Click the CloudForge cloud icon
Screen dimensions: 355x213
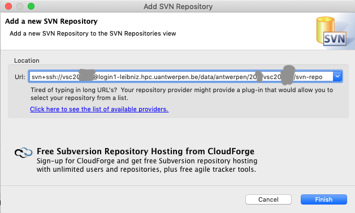pos(24,153)
